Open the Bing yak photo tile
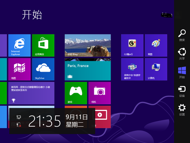 88,45
